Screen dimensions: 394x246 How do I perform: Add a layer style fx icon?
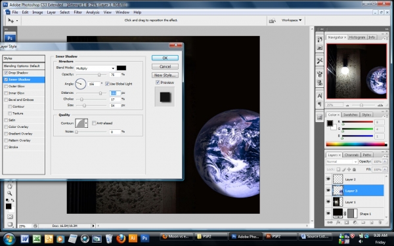click(338, 222)
